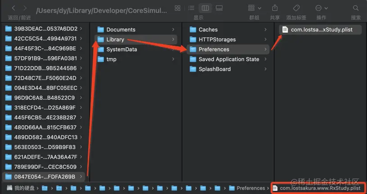Click the Share toolbar icon

(x=275, y=8)
